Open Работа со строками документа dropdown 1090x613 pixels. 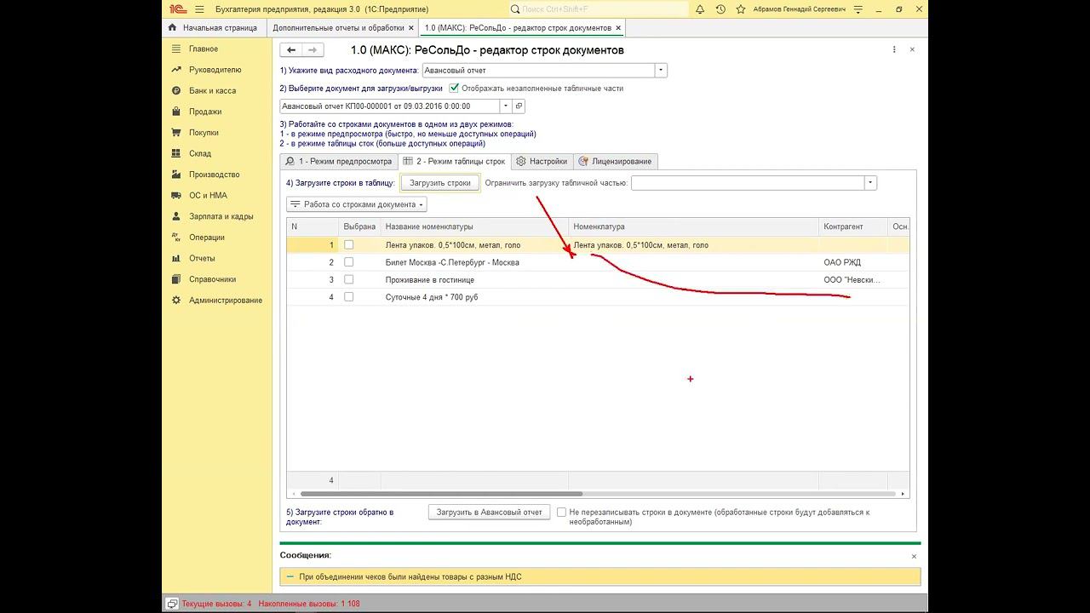tap(356, 204)
